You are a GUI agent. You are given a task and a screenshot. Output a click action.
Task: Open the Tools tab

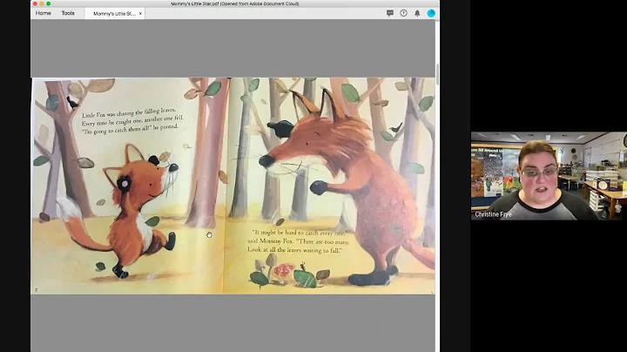68,13
